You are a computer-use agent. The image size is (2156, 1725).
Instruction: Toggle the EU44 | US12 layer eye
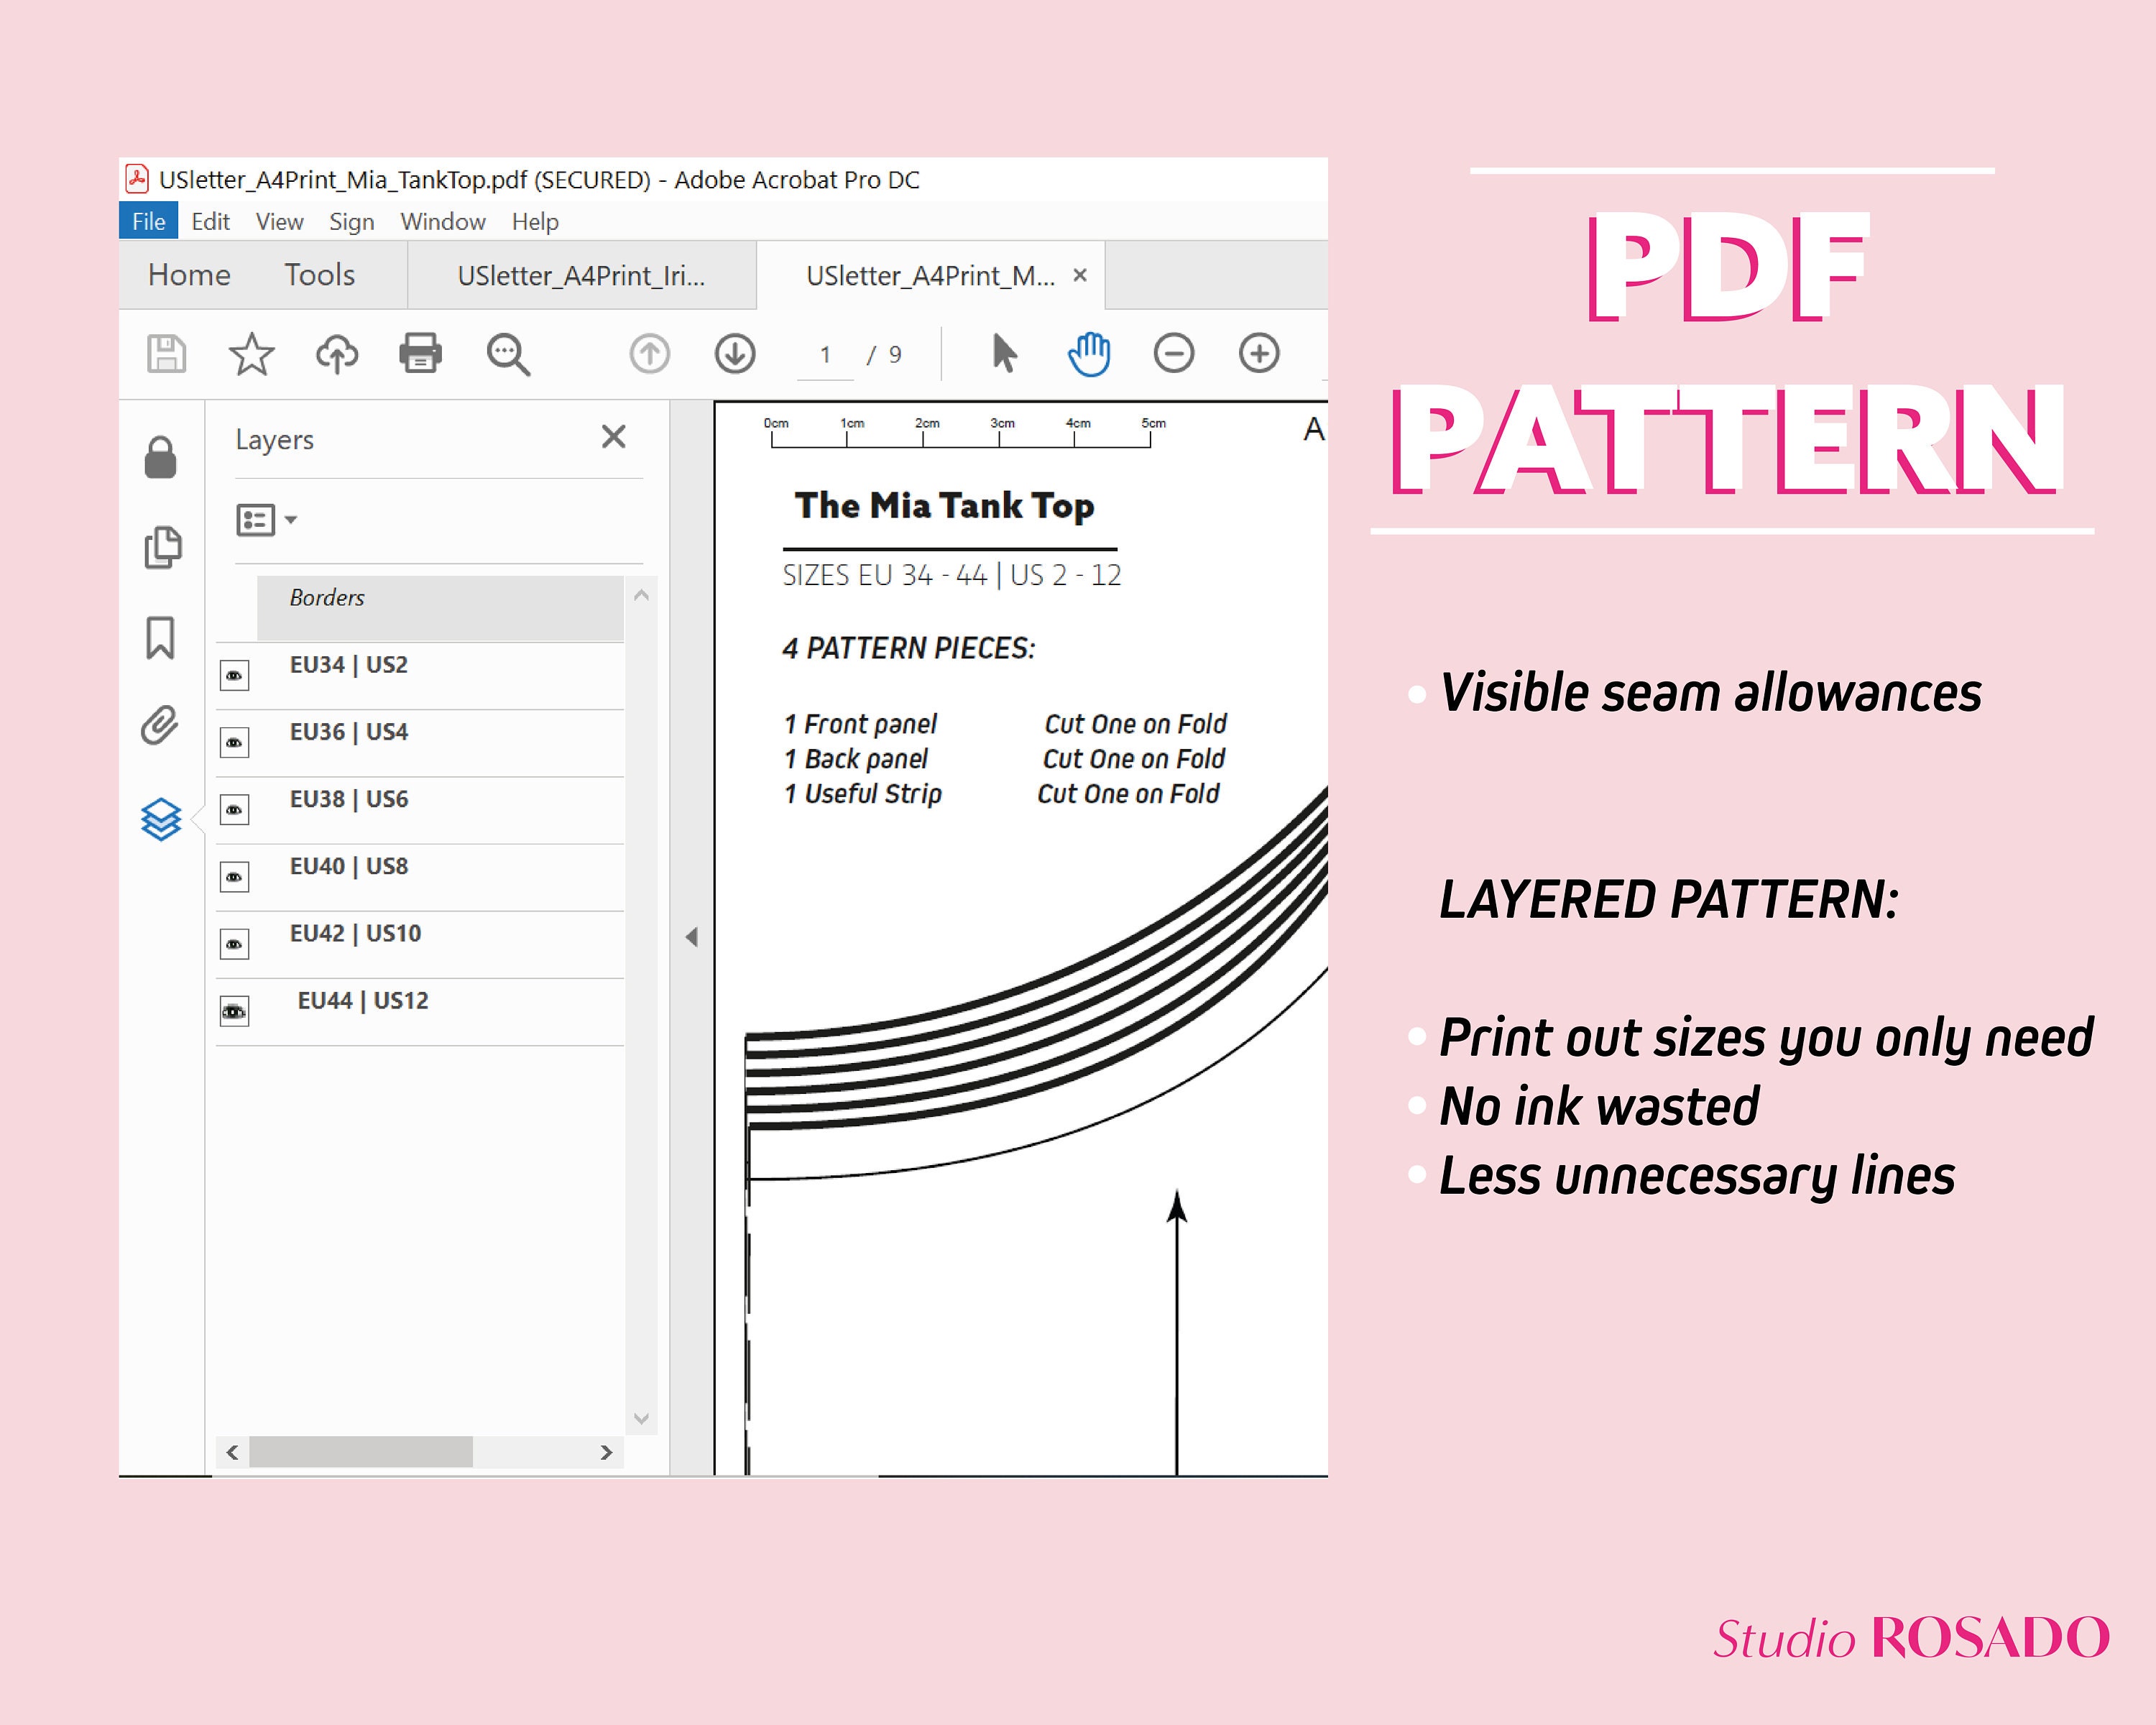click(234, 1012)
